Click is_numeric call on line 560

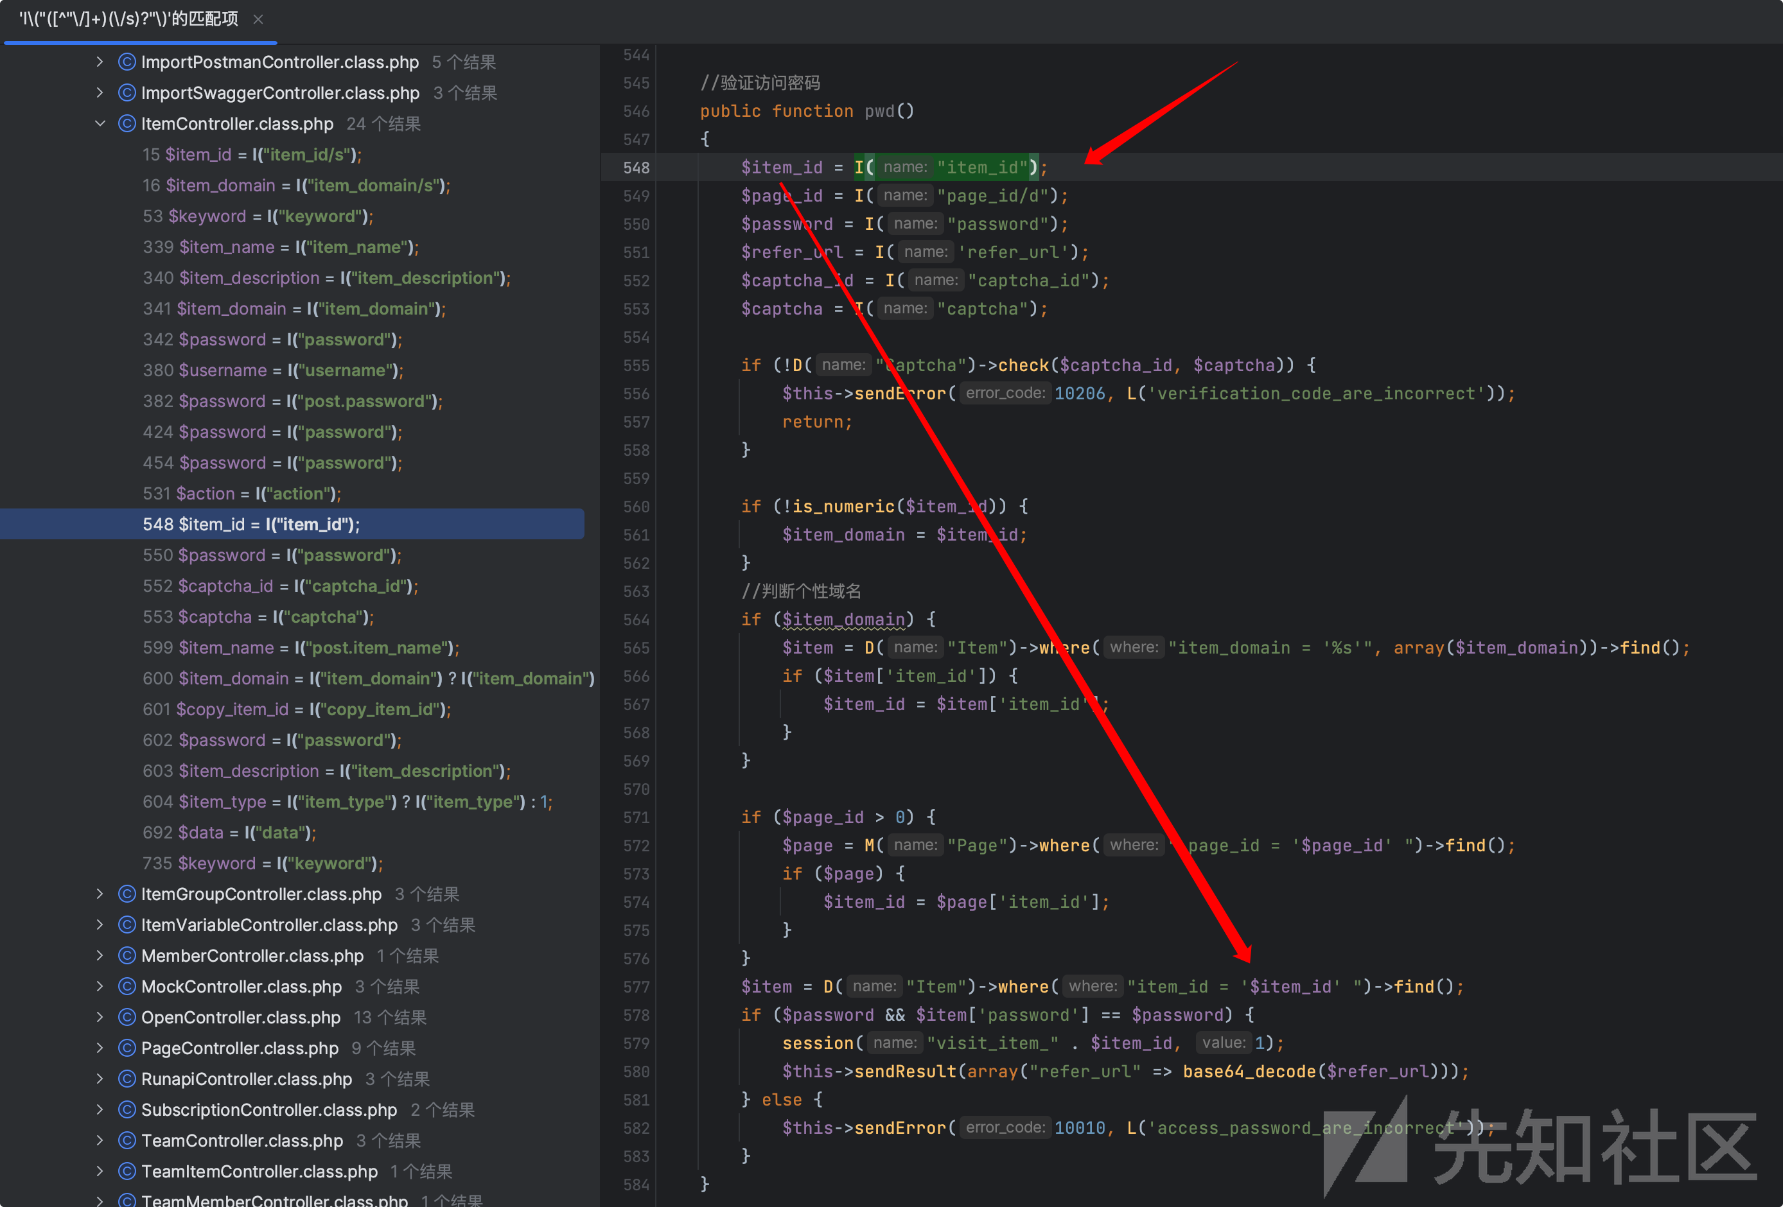[843, 506]
